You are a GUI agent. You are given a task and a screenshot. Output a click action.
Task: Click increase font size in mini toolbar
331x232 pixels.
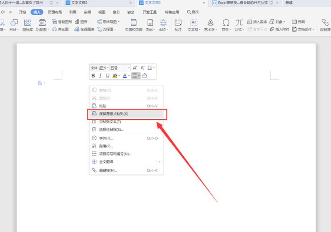pos(135,68)
